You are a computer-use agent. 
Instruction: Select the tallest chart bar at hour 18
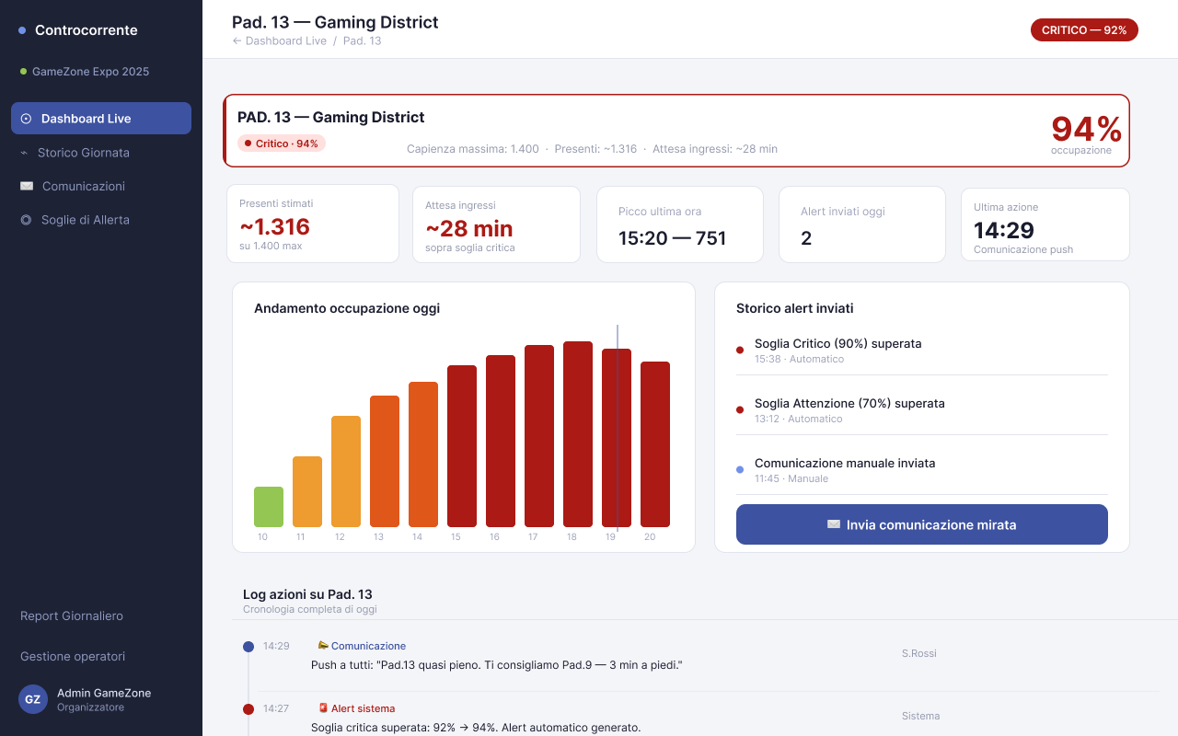[x=578, y=434]
